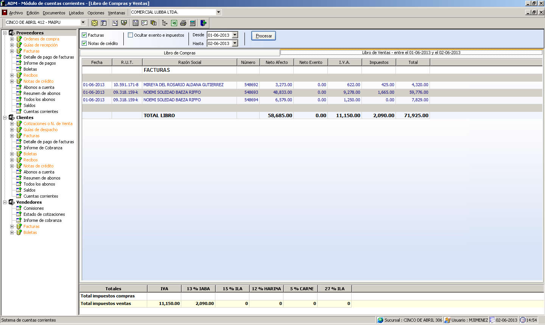
Task: Click the exit door toolbar icon
Action: (203, 23)
